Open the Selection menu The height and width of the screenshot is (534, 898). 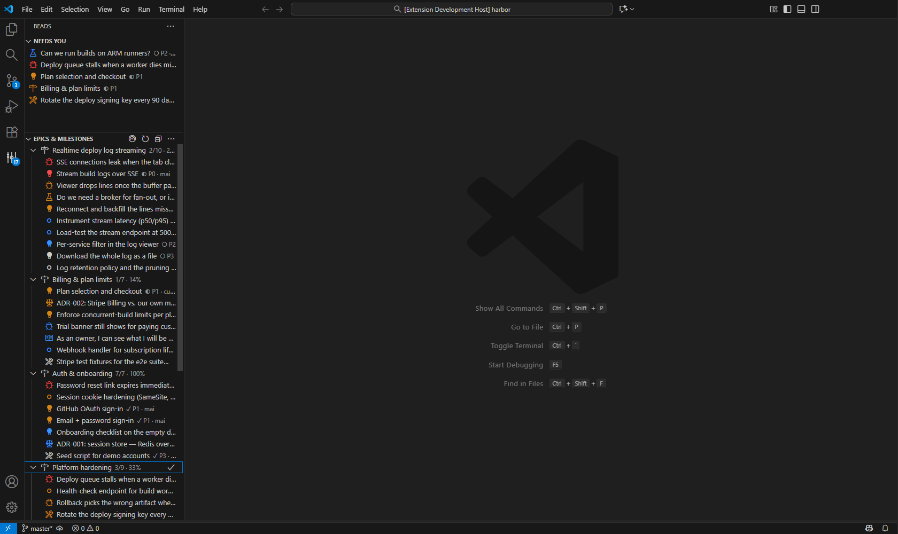coord(75,9)
